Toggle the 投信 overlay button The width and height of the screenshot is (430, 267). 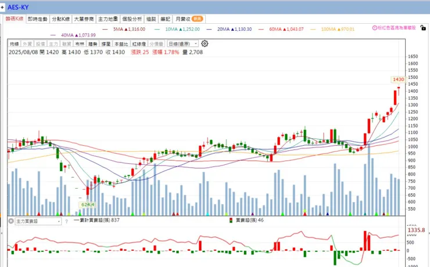click(40, 44)
